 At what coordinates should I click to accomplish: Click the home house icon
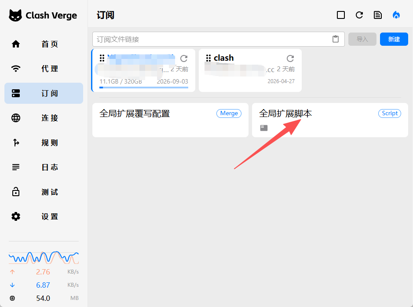(x=16, y=44)
